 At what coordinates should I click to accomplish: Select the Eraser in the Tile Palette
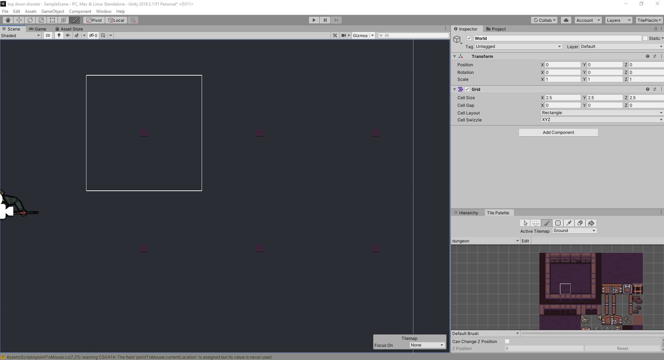tap(580, 223)
